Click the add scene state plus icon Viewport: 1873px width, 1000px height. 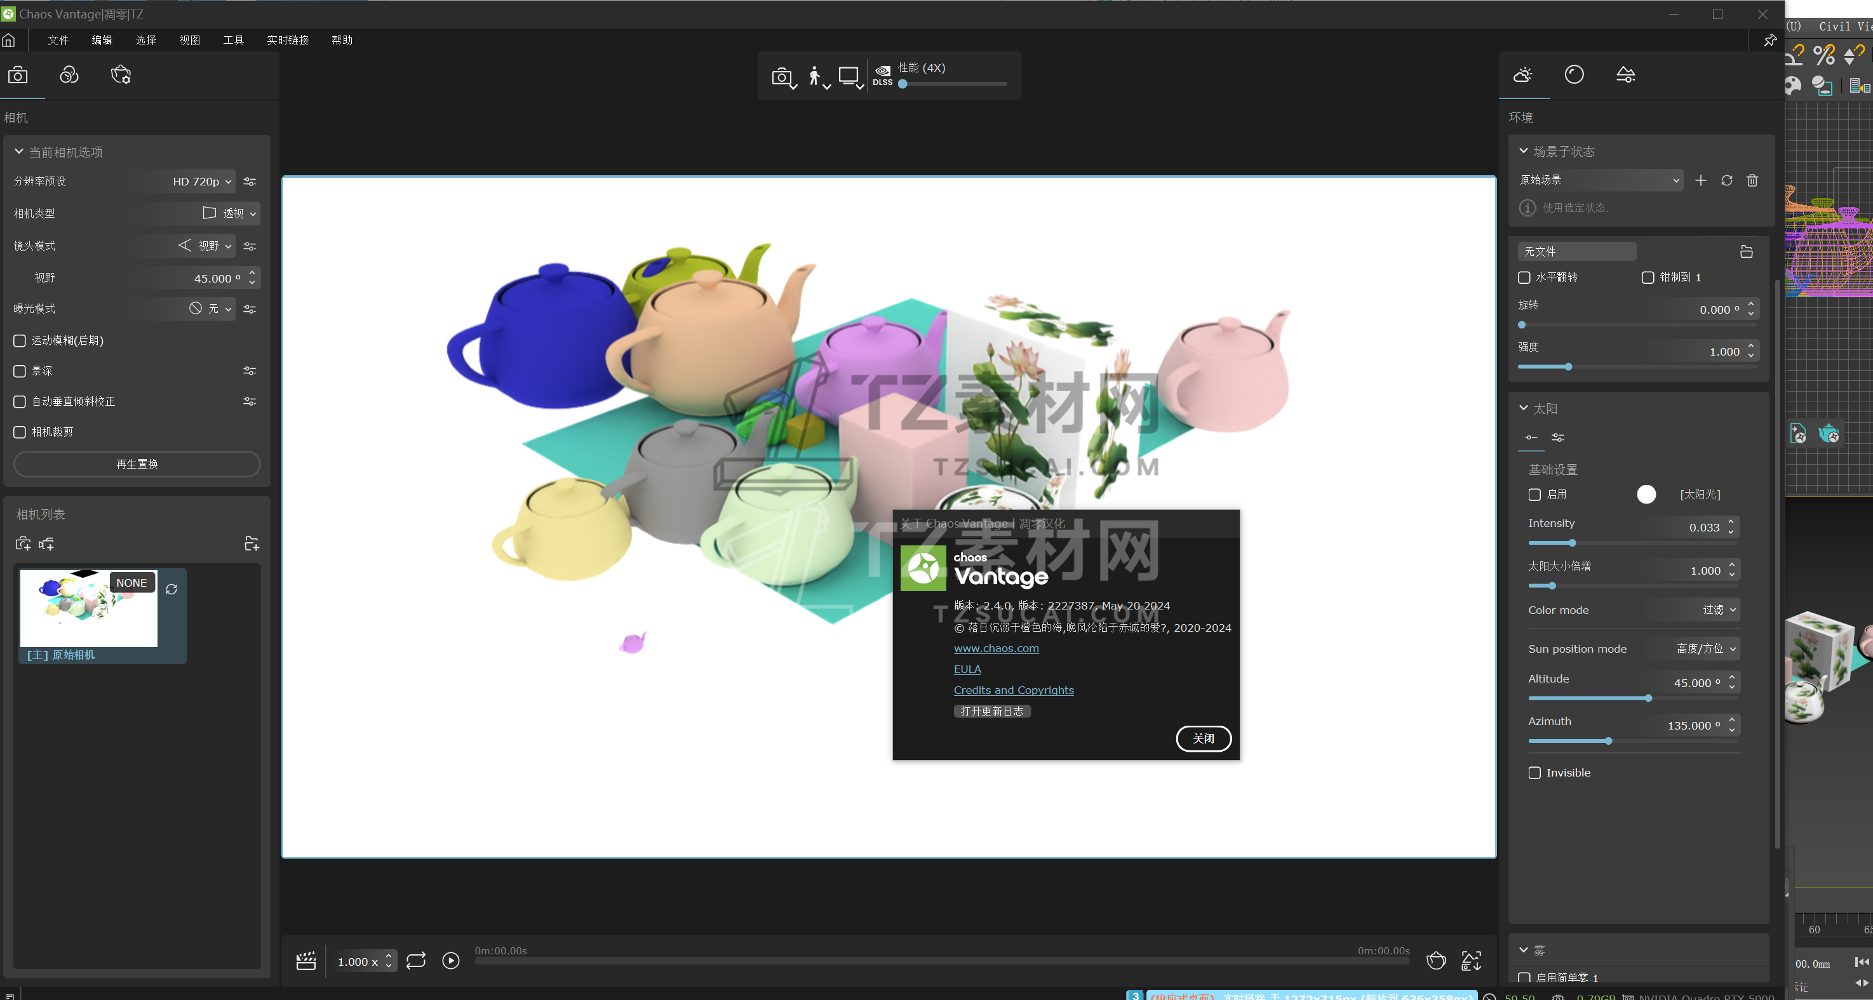(x=1701, y=180)
